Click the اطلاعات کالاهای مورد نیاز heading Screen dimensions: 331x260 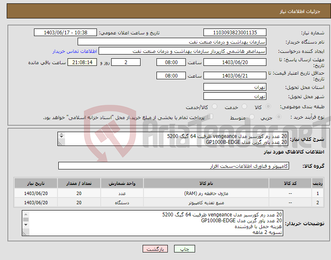tap(294, 152)
